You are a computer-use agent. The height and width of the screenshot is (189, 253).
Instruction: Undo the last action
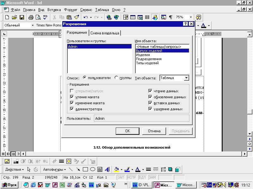pyautogui.click(x=85, y=17)
